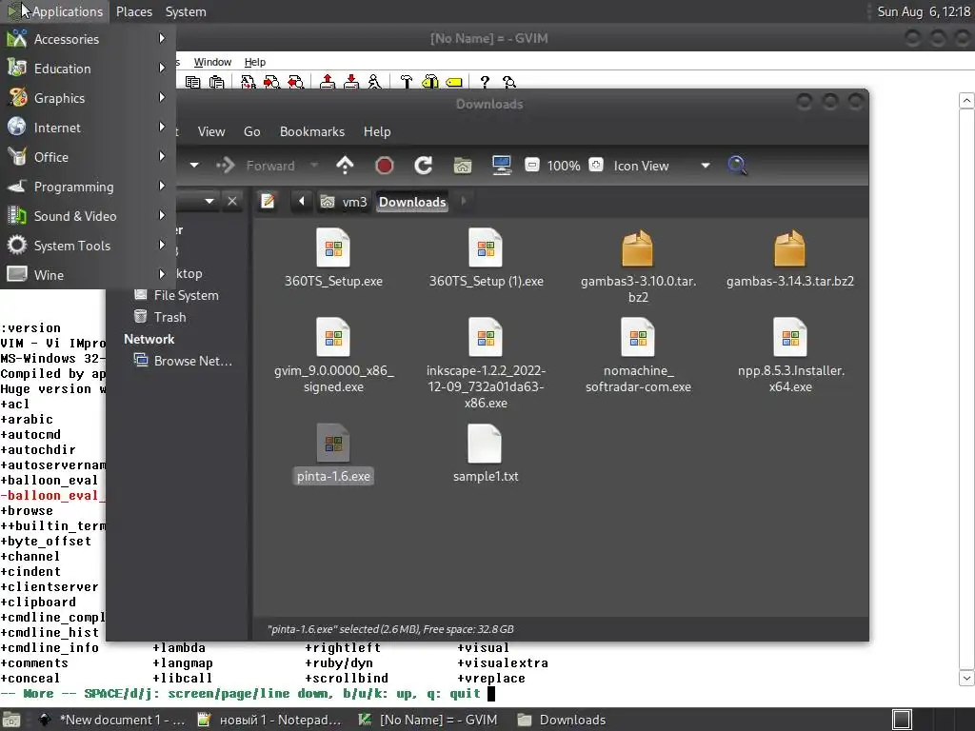Go up to parent folder in Downloads

tap(345, 166)
